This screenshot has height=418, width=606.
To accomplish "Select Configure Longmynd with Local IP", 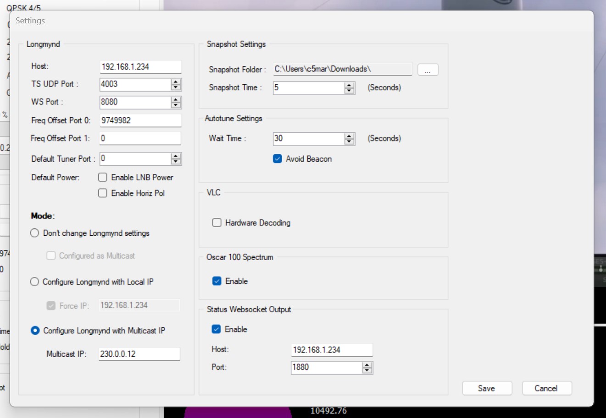I will coord(34,282).
